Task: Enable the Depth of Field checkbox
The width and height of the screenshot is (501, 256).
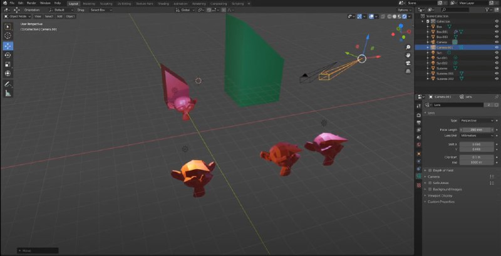Action: pos(430,170)
